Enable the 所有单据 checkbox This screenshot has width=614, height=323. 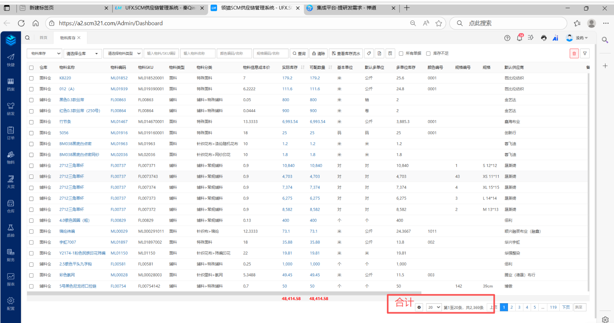[401, 54]
